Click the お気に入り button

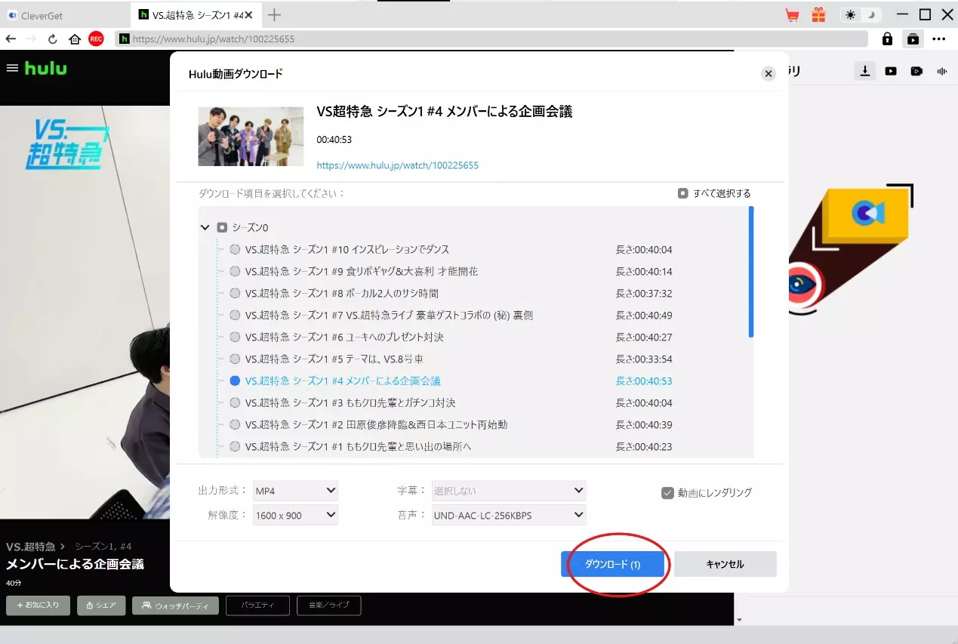[39, 605]
